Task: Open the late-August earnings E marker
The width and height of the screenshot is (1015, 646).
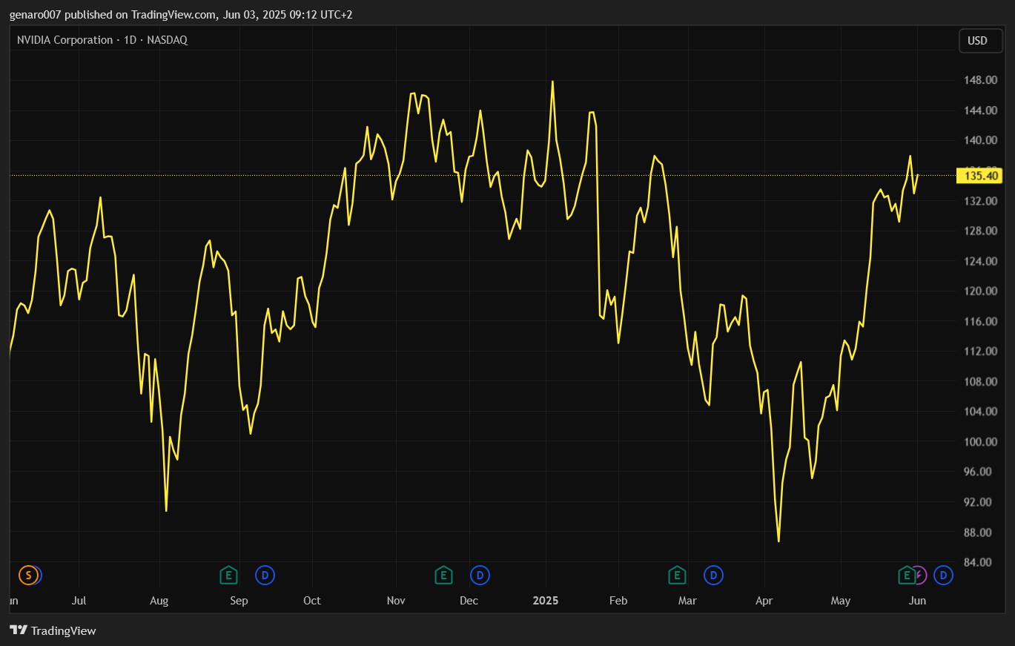Action: (229, 575)
